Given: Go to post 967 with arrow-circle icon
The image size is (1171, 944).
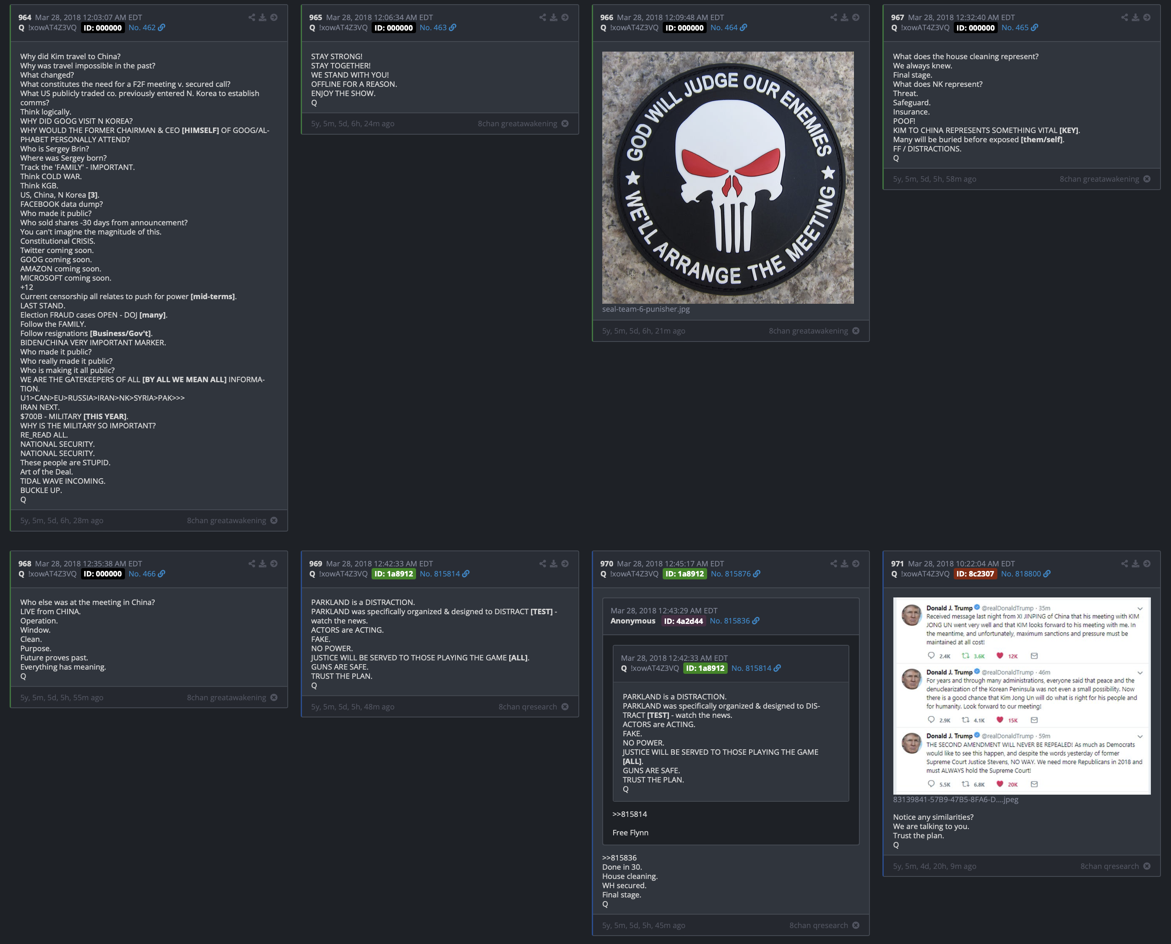Looking at the screenshot, I should [1147, 17].
